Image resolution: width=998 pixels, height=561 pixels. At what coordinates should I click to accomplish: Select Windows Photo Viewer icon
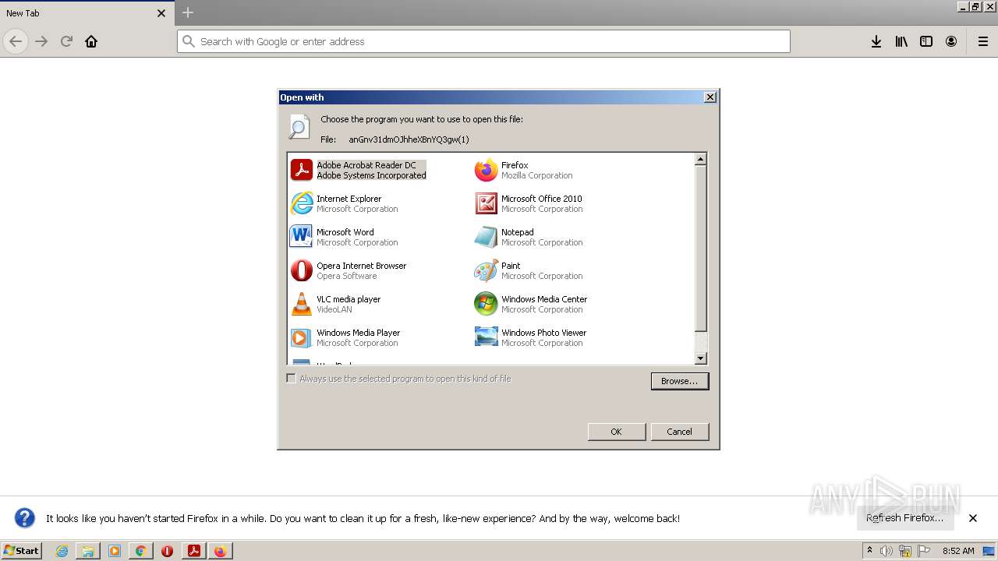(486, 337)
